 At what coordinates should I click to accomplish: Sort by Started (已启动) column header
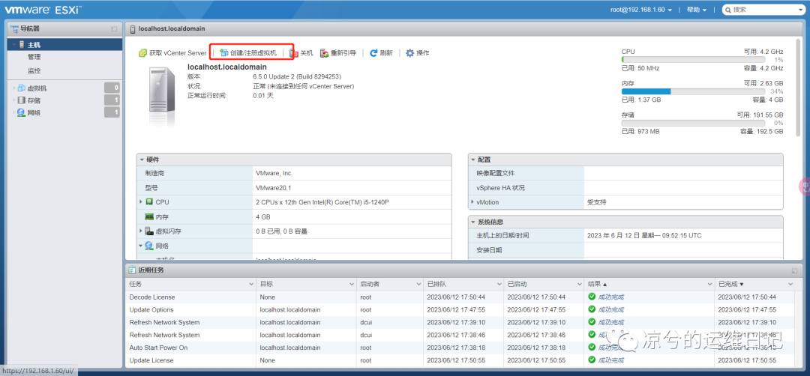point(544,284)
